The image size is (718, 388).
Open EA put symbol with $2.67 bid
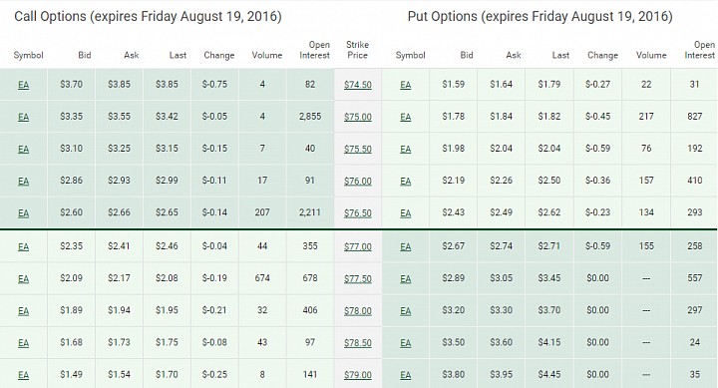[x=405, y=246]
